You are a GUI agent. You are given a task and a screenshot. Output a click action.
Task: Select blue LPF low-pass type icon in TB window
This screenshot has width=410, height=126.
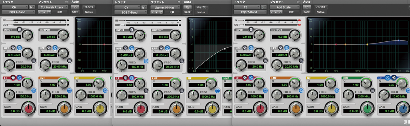point(287,48)
